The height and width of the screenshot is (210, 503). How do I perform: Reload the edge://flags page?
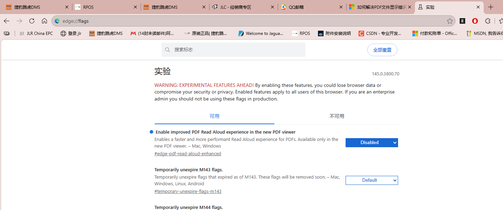tap(32, 21)
